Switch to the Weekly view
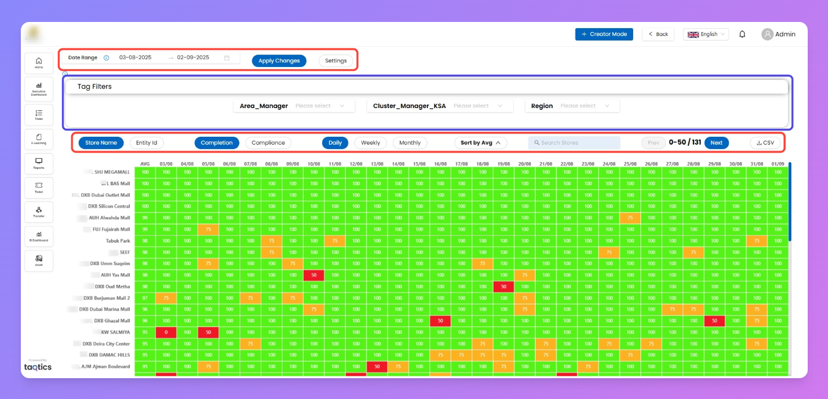Screen dimensions: 828x399 pyautogui.click(x=370, y=143)
